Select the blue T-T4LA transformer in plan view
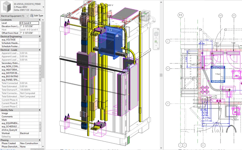The width and height of the screenshot is (242, 150). click(218, 74)
